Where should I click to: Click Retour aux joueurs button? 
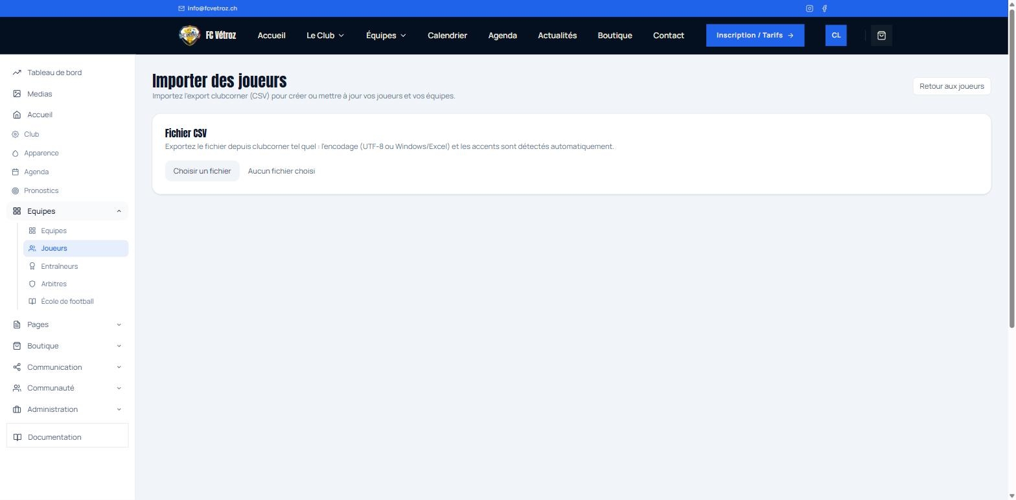point(952,86)
